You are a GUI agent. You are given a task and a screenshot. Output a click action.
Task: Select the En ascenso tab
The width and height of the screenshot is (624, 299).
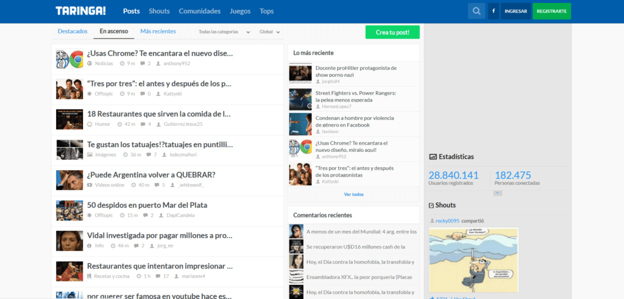(x=114, y=32)
